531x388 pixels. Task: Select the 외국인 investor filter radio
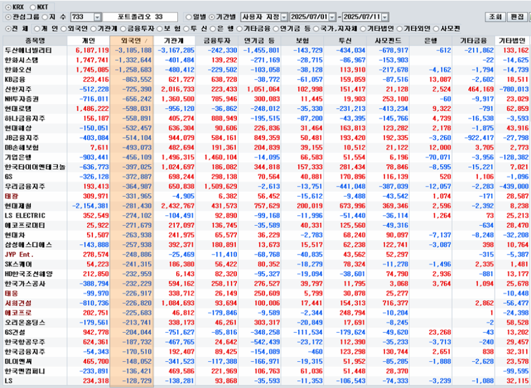click(65, 28)
